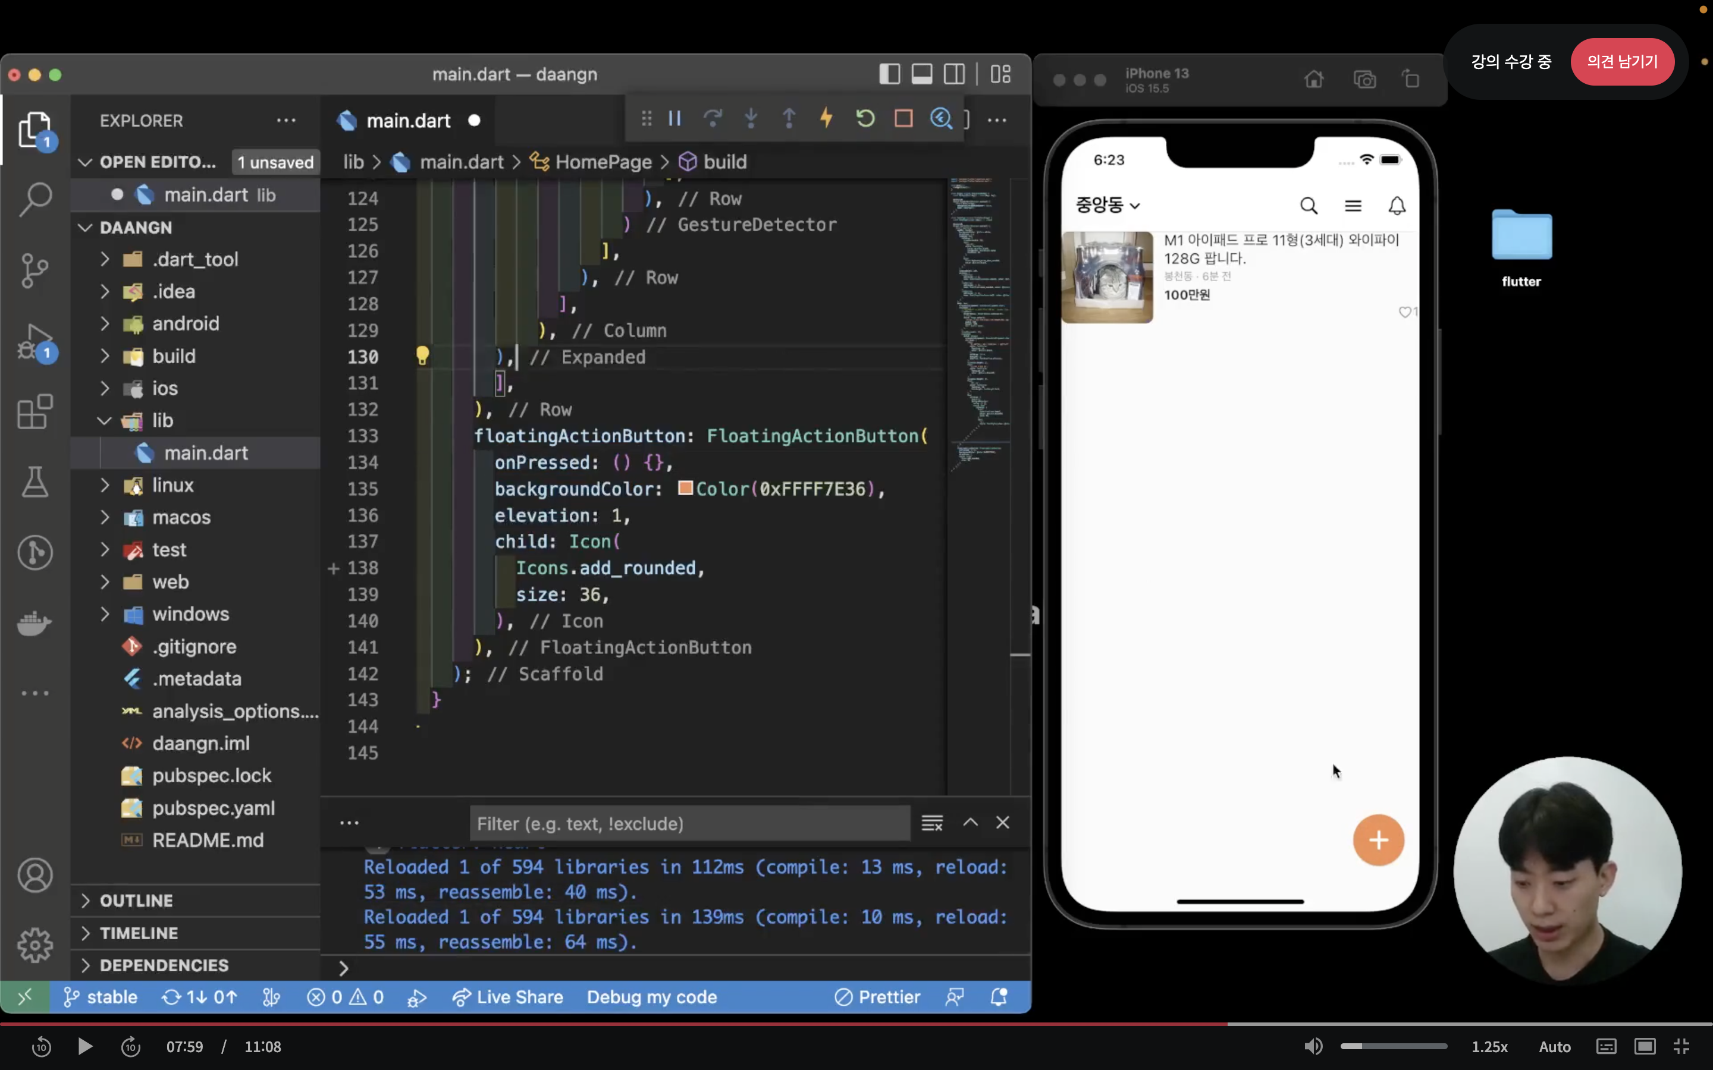Click debug Step Over button

pyautogui.click(x=713, y=118)
